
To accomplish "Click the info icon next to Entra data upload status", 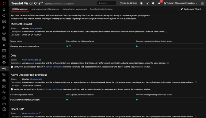I will pos(70,46).
